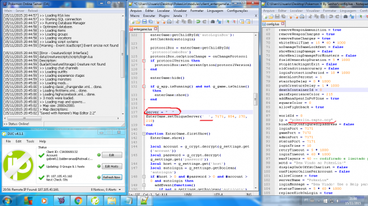Click the ip value "pokexlin.sapto.org" line 88
The image size is (368, 206).
coord(311,120)
